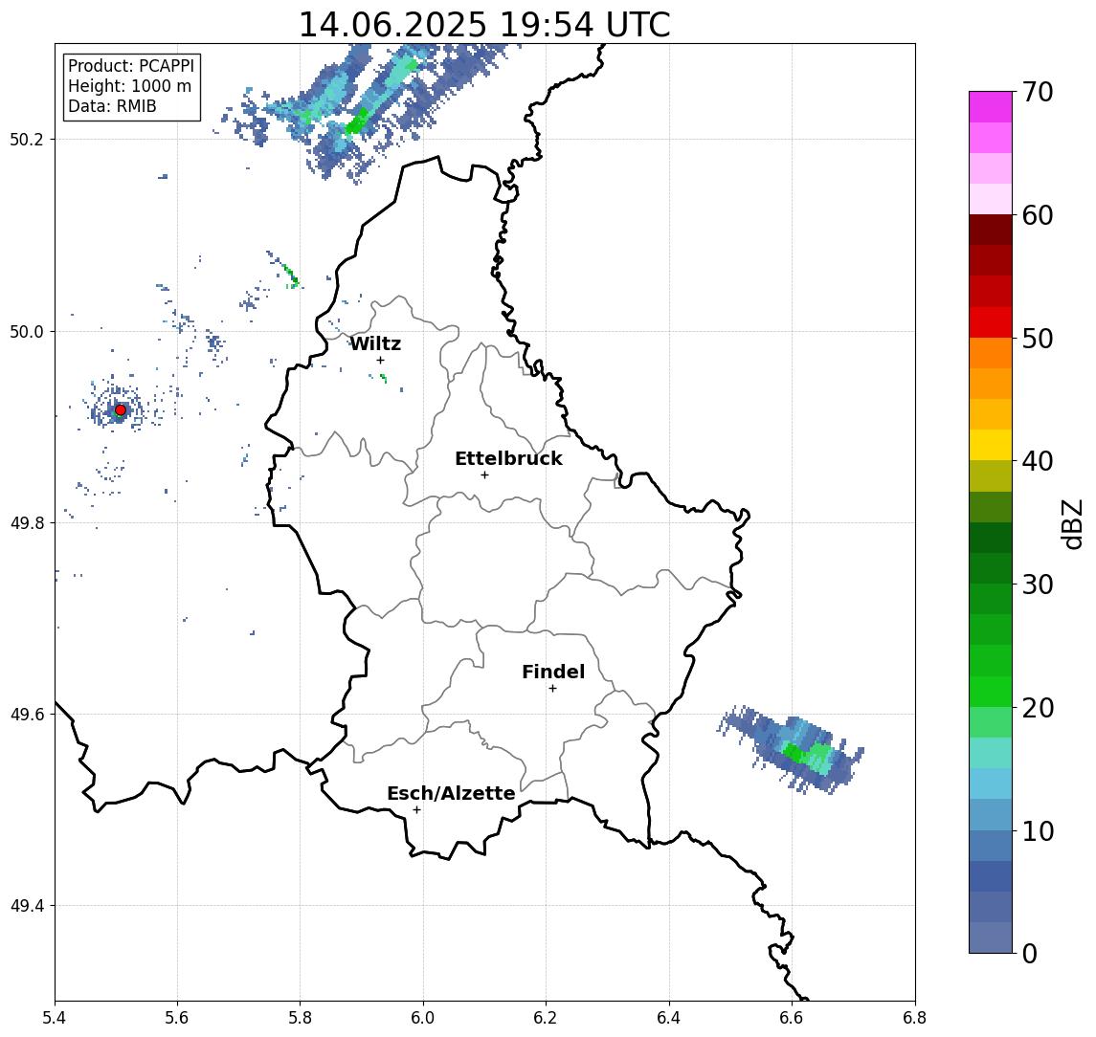This screenshot has height=1037, width=1096.
Task: Click the 70 tick on the colorbar
Action: [x=1038, y=92]
